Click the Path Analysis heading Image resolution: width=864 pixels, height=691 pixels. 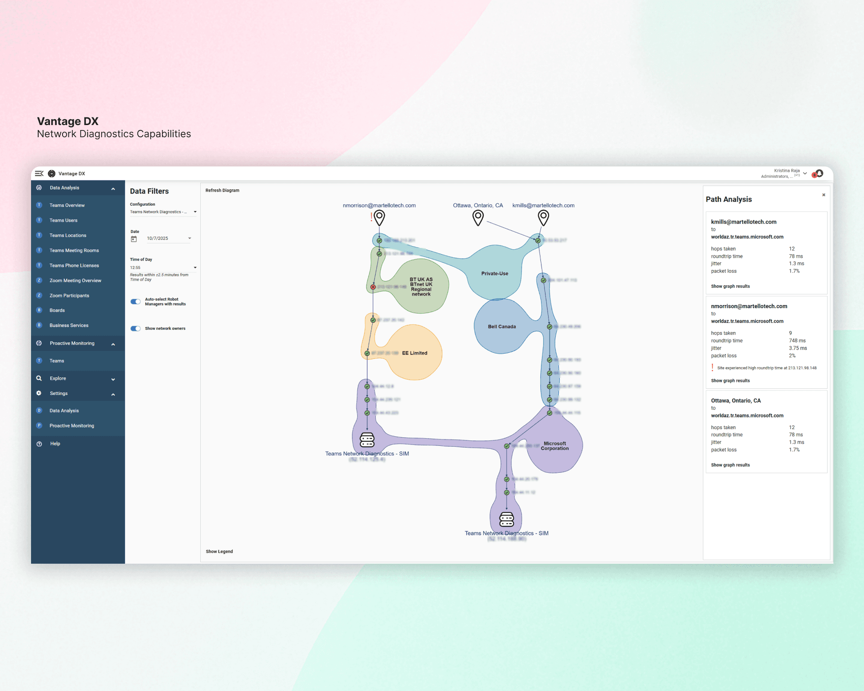pyautogui.click(x=729, y=199)
